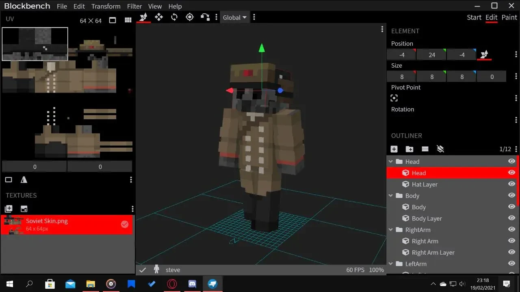Hide the Right Arm cube
Image resolution: width=520 pixels, height=292 pixels.
(511, 241)
